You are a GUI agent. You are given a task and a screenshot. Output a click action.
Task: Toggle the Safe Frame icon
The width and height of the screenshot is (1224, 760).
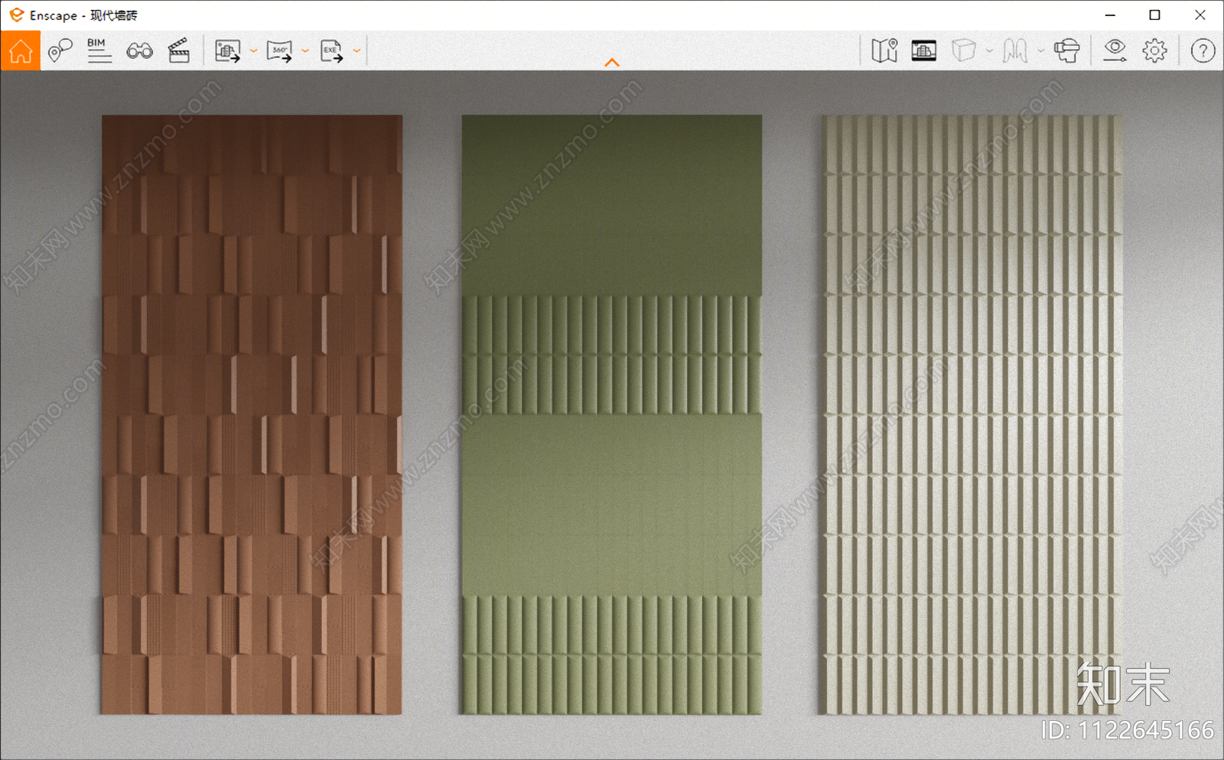(924, 51)
